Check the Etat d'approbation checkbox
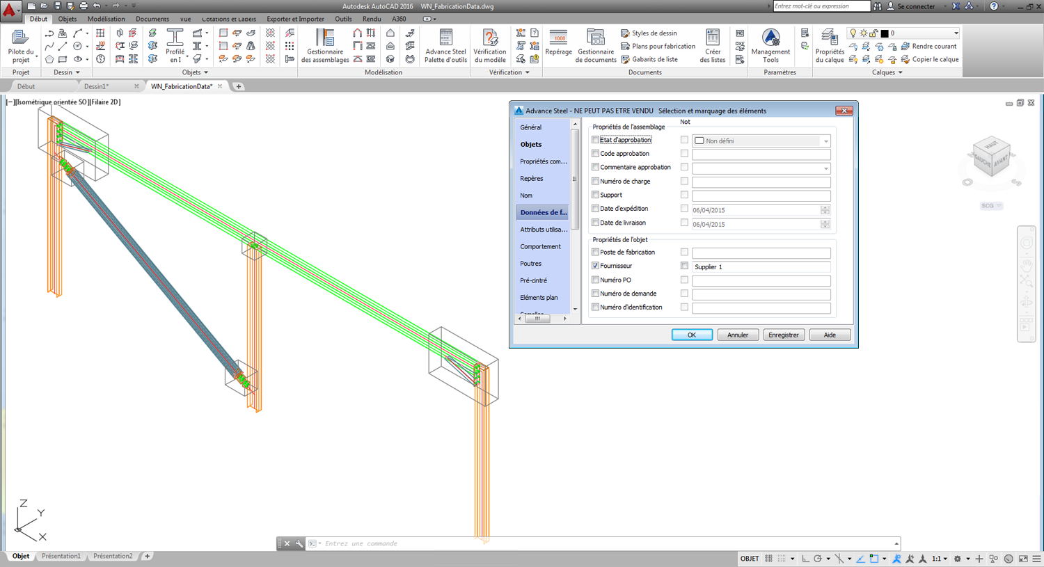 (595, 140)
